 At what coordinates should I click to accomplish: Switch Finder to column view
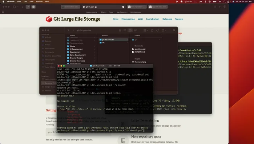pyautogui.click(x=130, y=30)
